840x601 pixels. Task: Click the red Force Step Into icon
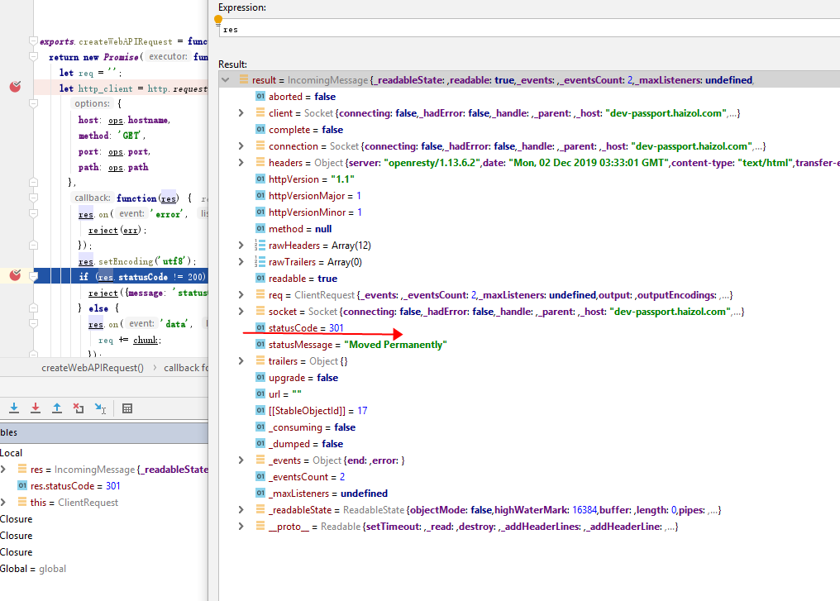[35, 408]
